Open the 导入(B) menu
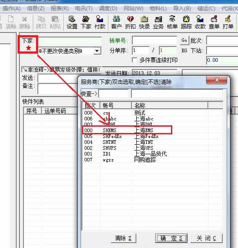This screenshot has width=238, height=248. point(182,9)
